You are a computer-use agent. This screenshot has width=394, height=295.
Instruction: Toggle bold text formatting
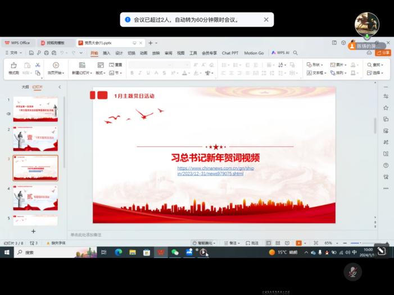(132, 73)
